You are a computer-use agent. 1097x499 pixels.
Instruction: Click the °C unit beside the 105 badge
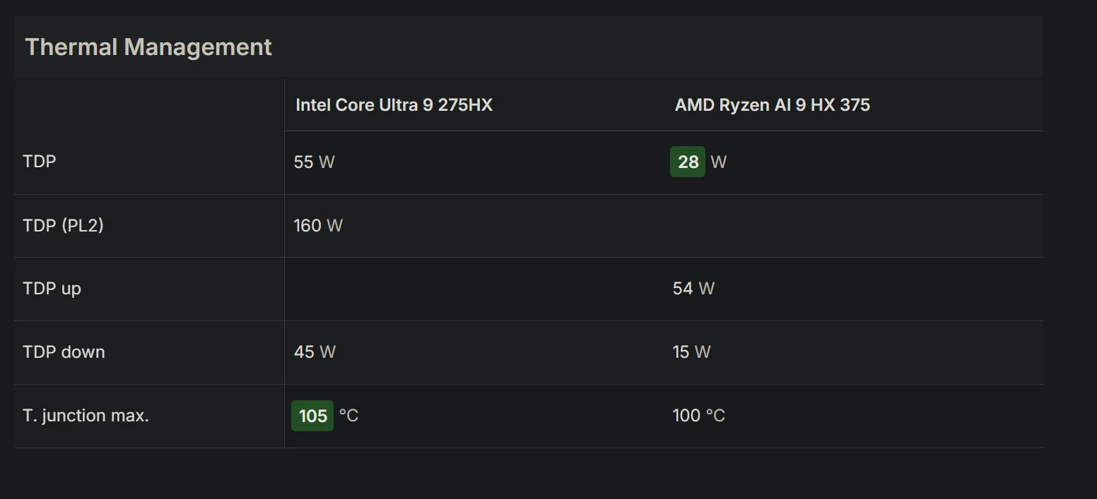click(x=348, y=416)
